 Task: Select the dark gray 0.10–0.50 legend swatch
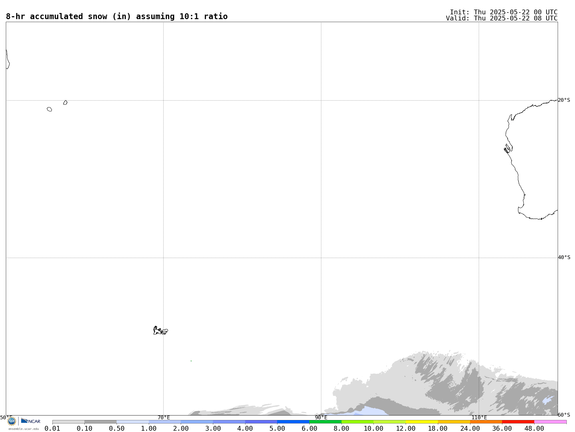(x=101, y=422)
